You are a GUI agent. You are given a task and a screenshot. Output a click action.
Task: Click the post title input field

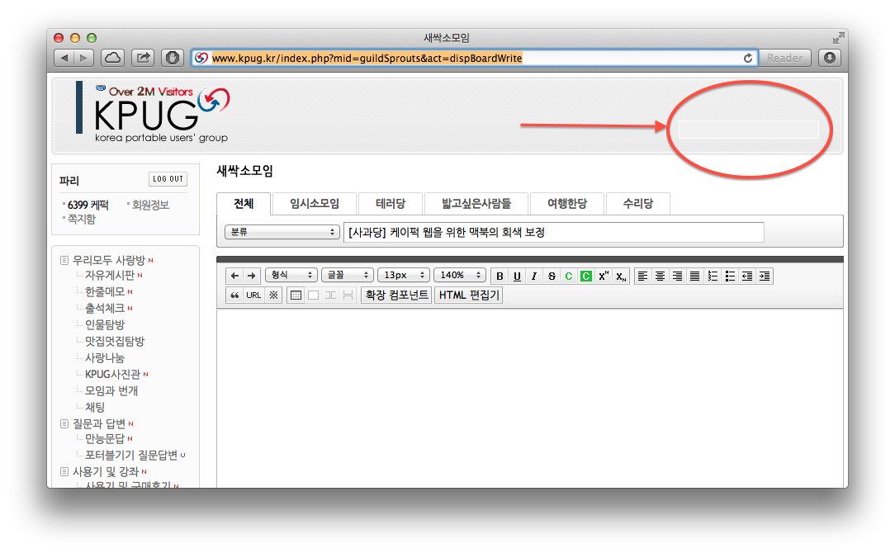[x=554, y=232]
